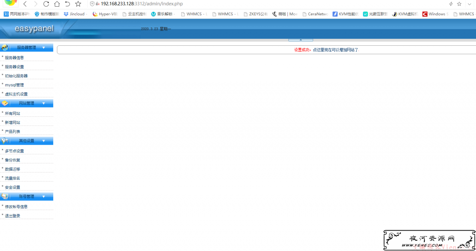Viewport: 476px width, 251px height.
Task: Collapse the 其他设置 section arrow
Action: pyautogui.click(x=44, y=141)
